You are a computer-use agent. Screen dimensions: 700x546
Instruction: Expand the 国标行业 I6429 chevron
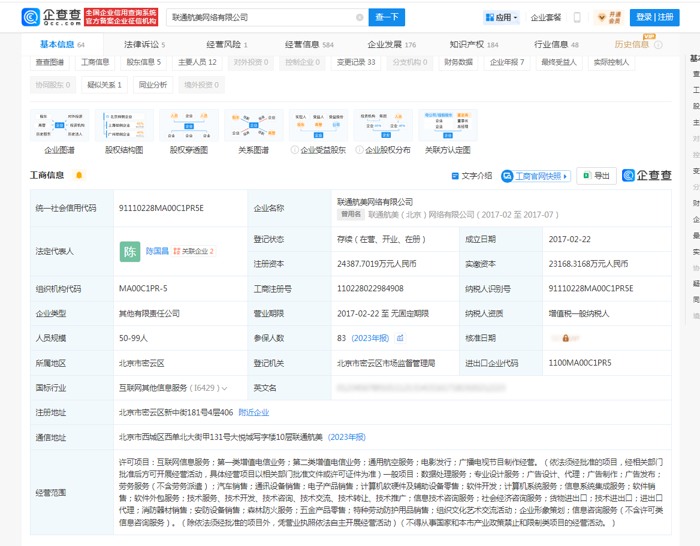(225, 388)
